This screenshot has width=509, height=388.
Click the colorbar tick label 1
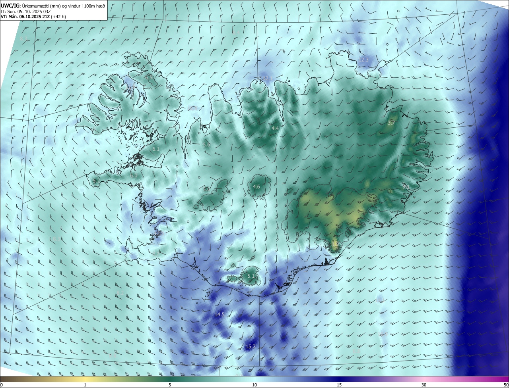click(x=85, y=385)
